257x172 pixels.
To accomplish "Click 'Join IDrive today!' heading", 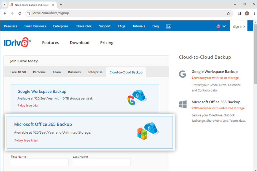I will (x=24, y=61).
